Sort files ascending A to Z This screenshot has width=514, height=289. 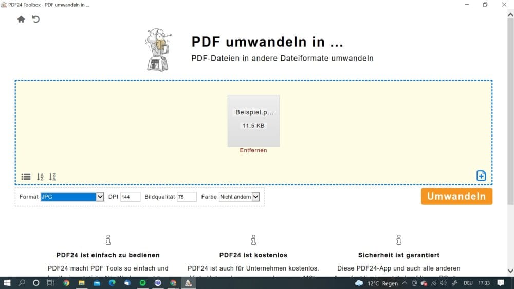click(40, 177)
